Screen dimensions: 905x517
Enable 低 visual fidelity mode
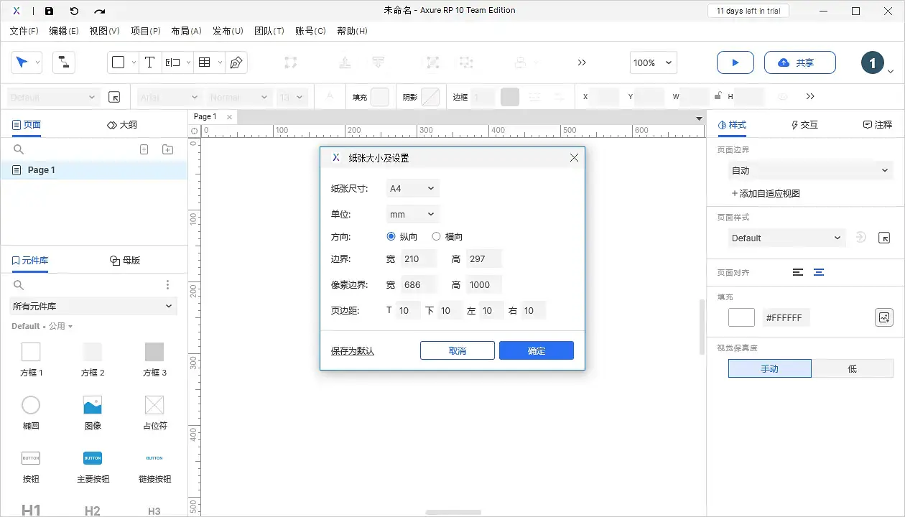coord(853,368)
